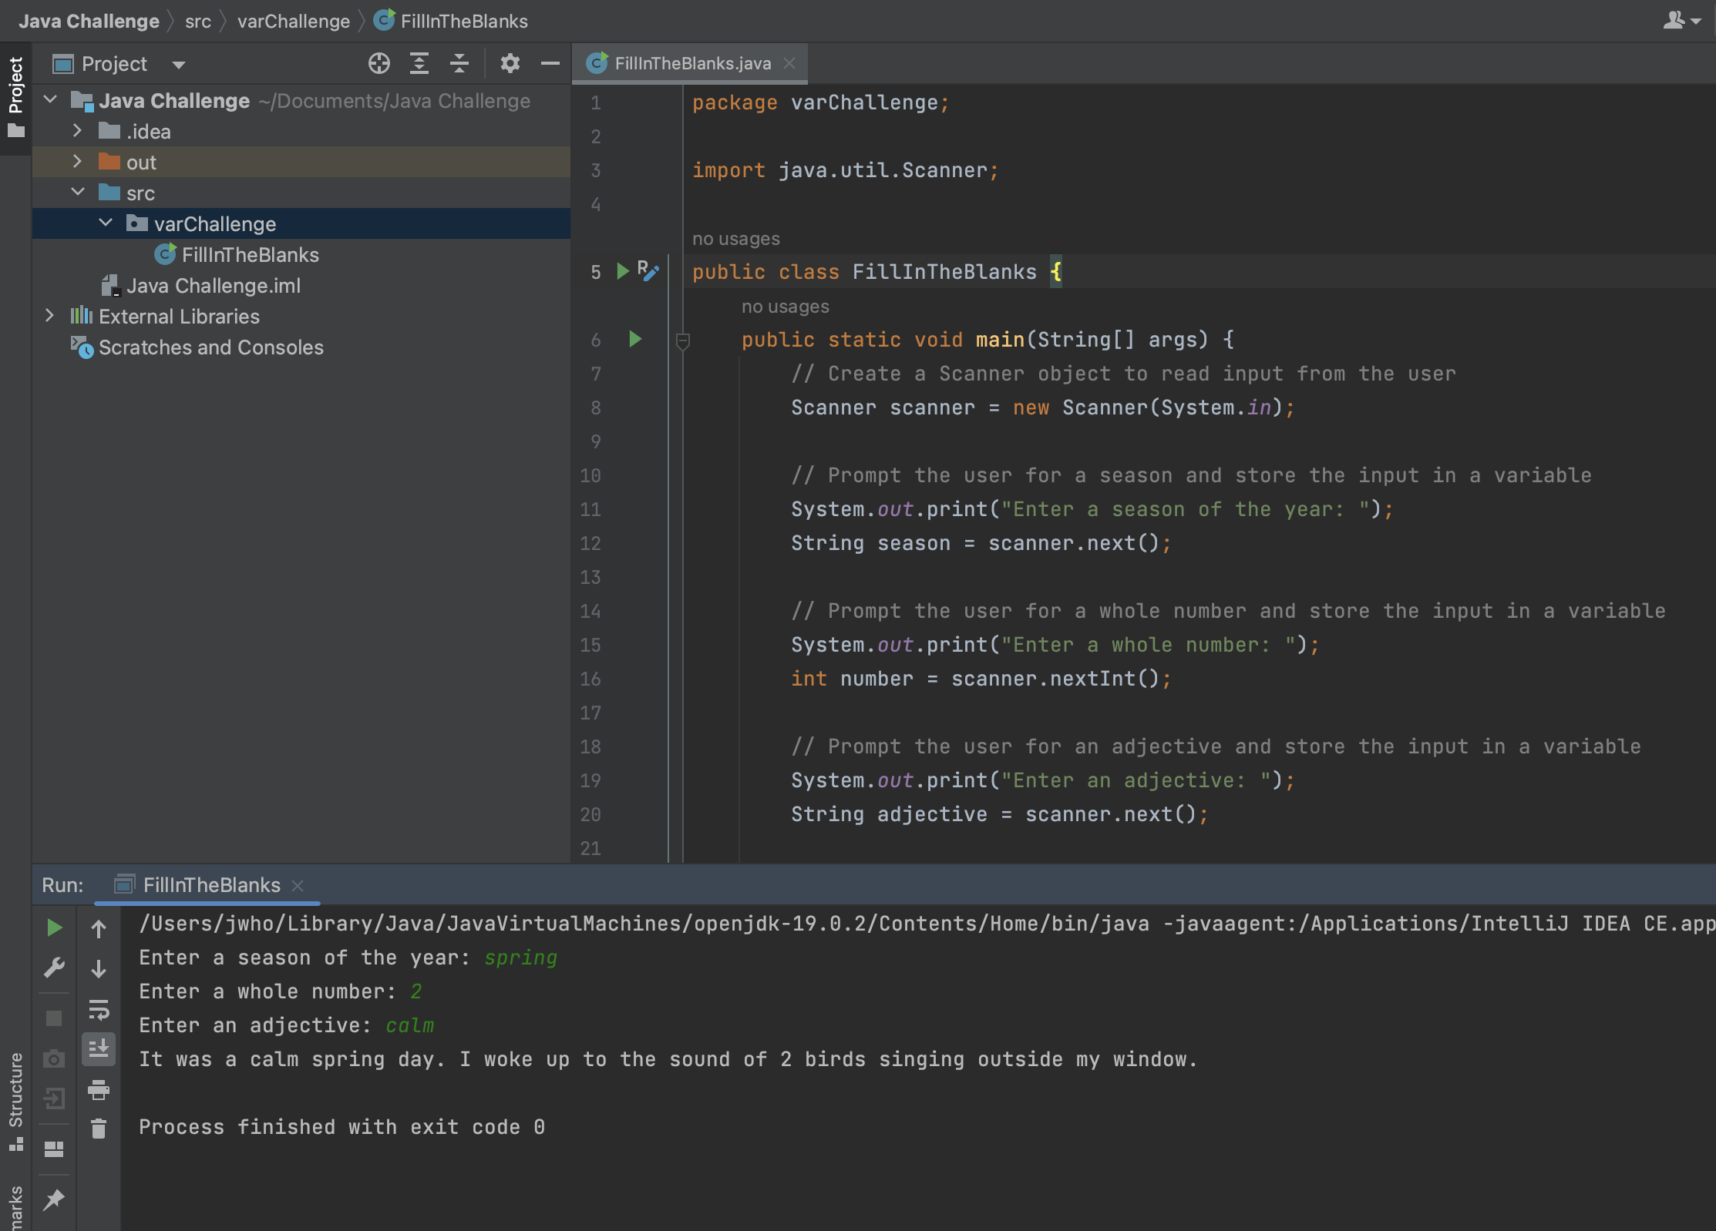Run main method from gutter arrow on line 6
Screen dimensions: 1716x1231
(x=634, y=339)
